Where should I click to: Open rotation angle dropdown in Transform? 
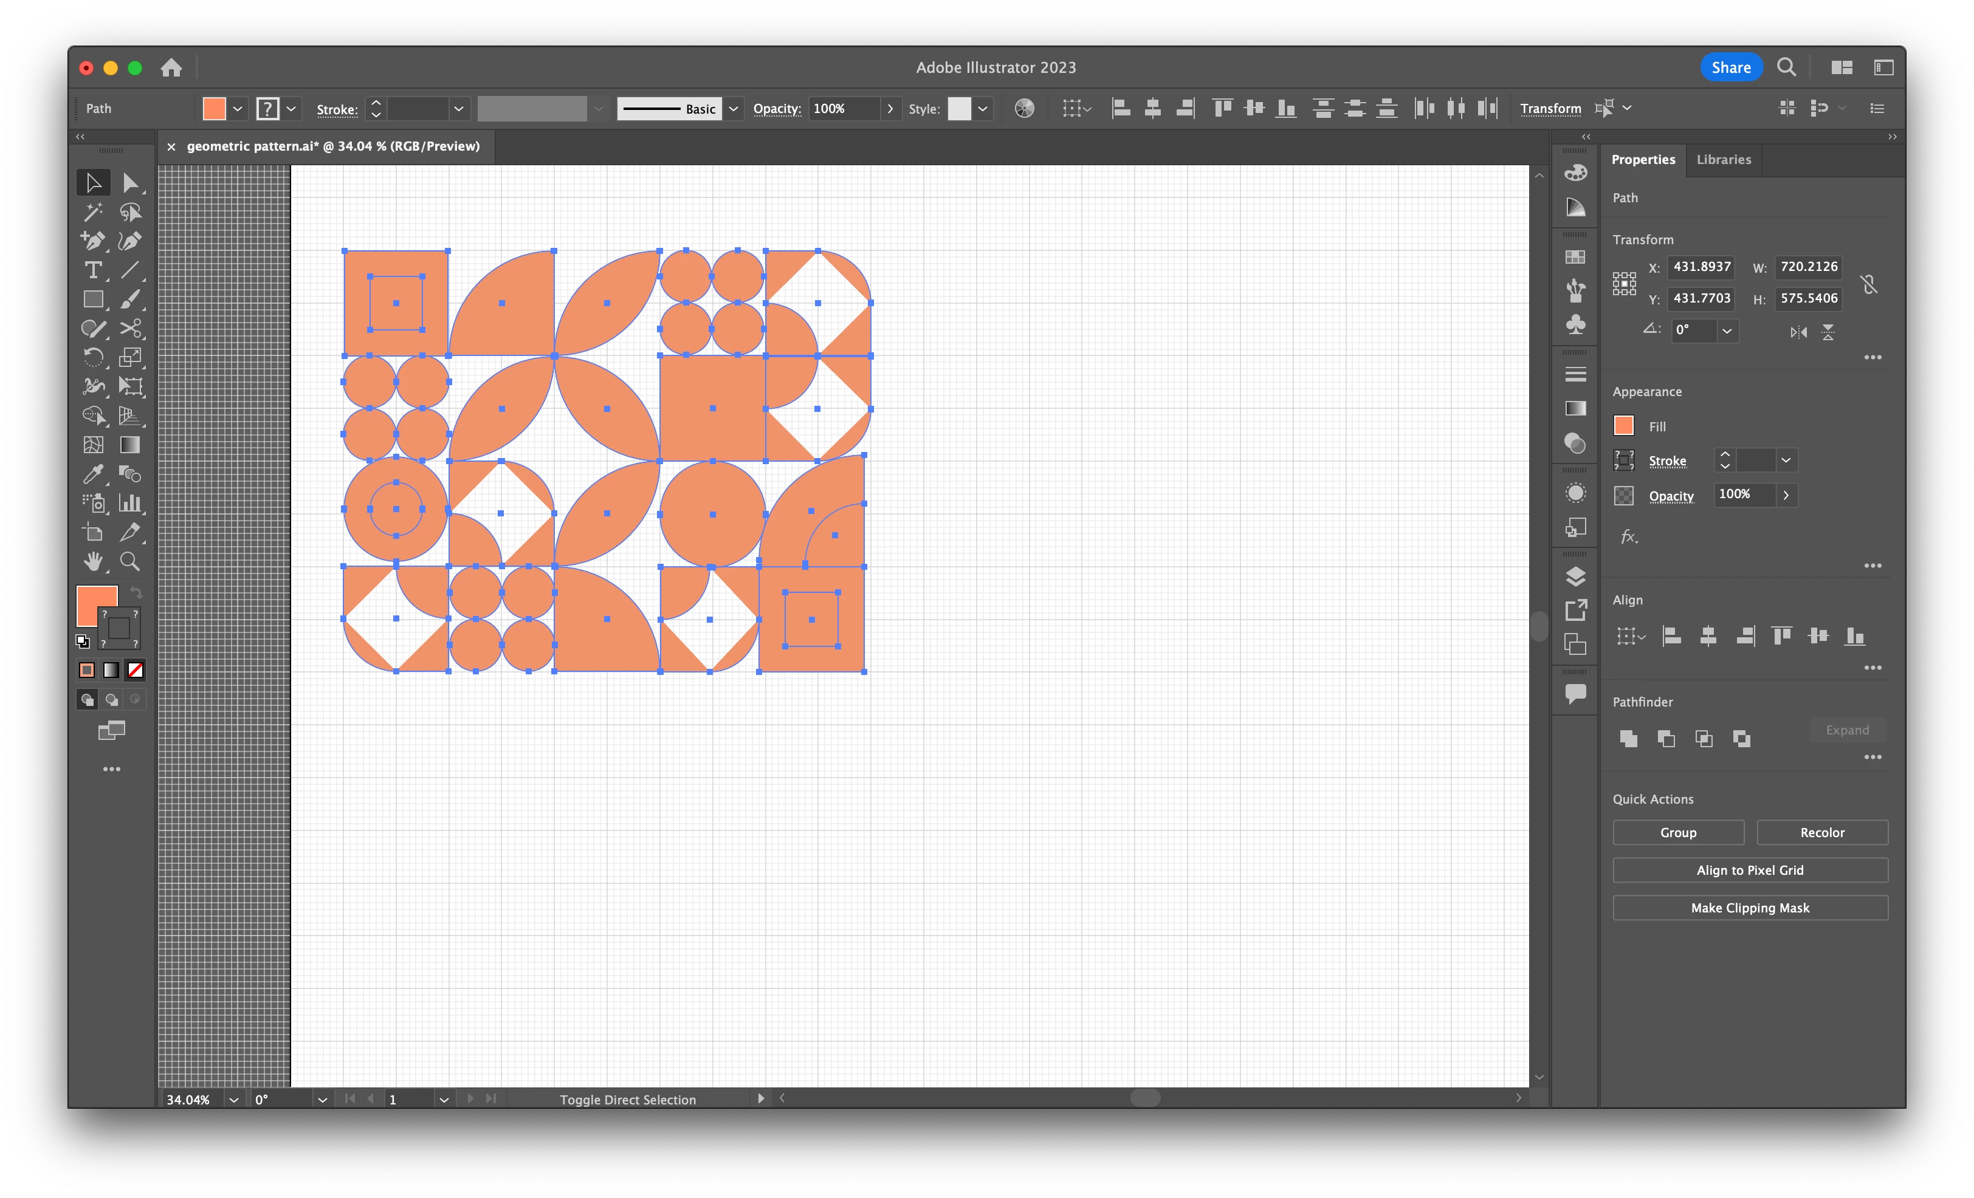point(1727,330)
